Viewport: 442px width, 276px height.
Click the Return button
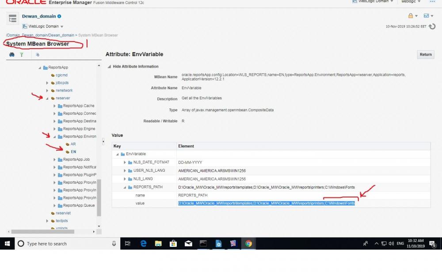click(x=426, y=54)
